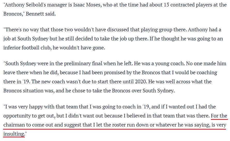Screen dimensions: 230x141
Task: Click the phrase "15 contracted players"
Action: (184, 5)
